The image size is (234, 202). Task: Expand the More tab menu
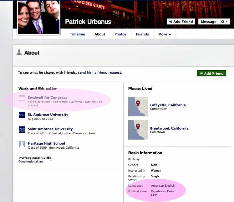[x=165, y=35]
